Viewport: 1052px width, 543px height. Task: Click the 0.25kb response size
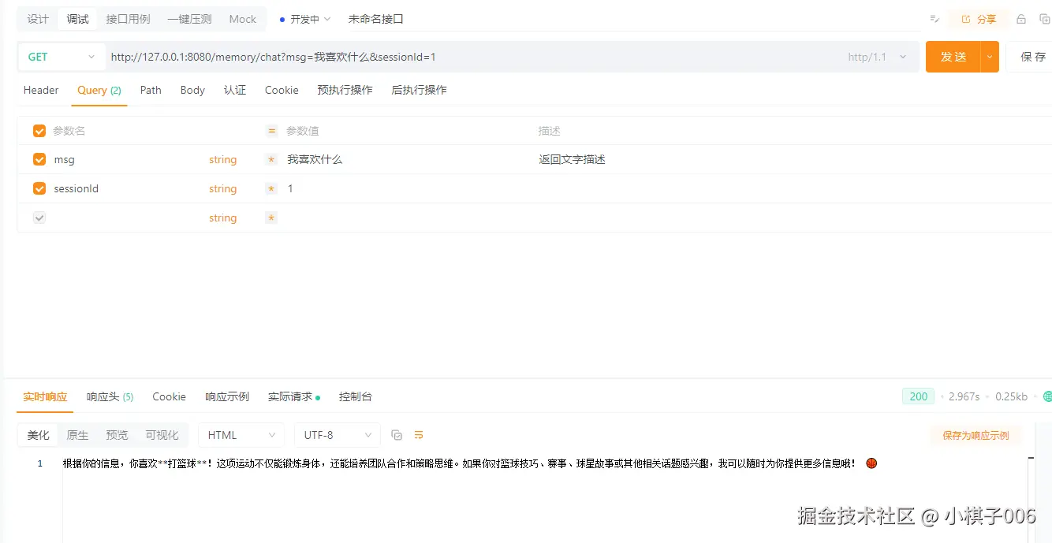pos(1011,396)
